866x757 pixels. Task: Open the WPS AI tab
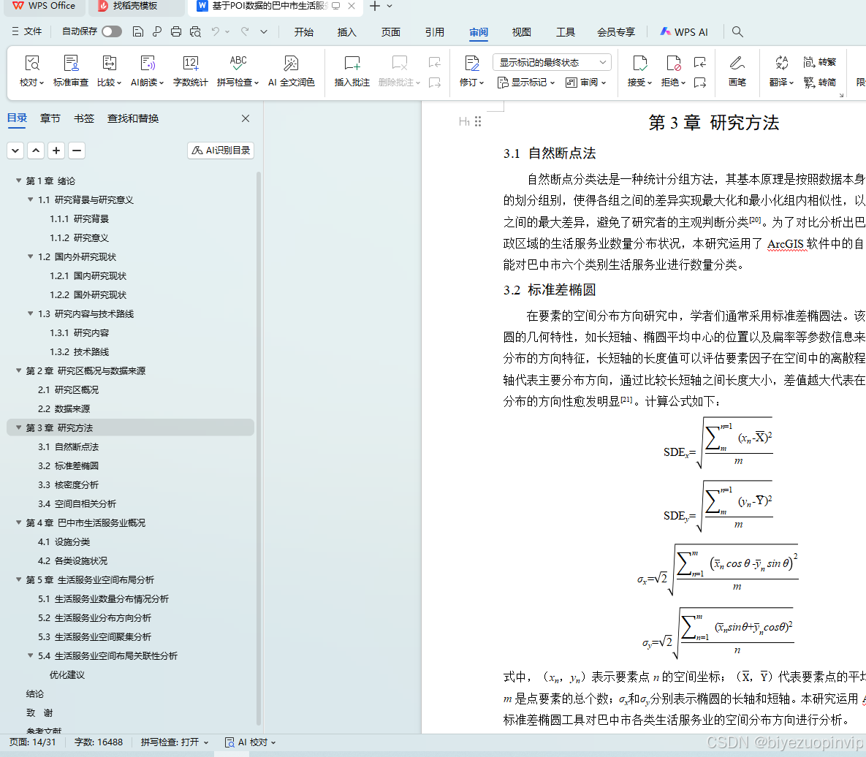(x=684, y=32)
